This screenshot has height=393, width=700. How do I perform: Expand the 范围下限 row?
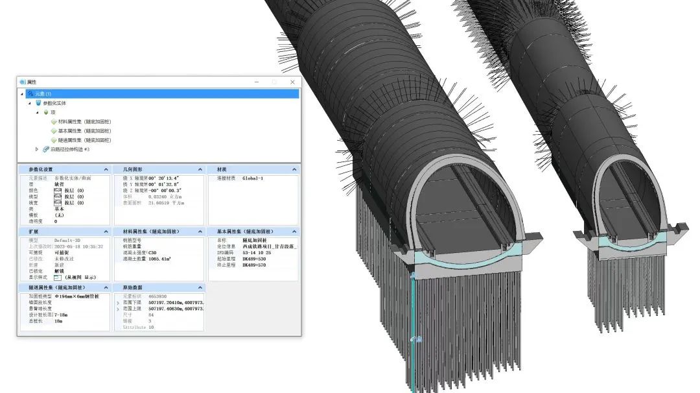coord(119,303)
